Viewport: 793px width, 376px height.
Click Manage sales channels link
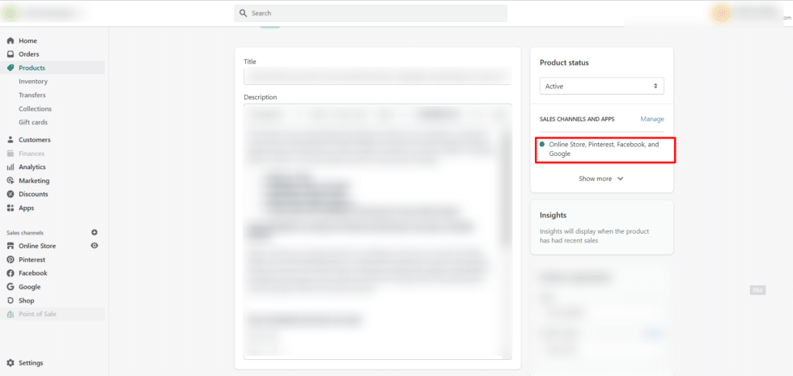point(652,120)
